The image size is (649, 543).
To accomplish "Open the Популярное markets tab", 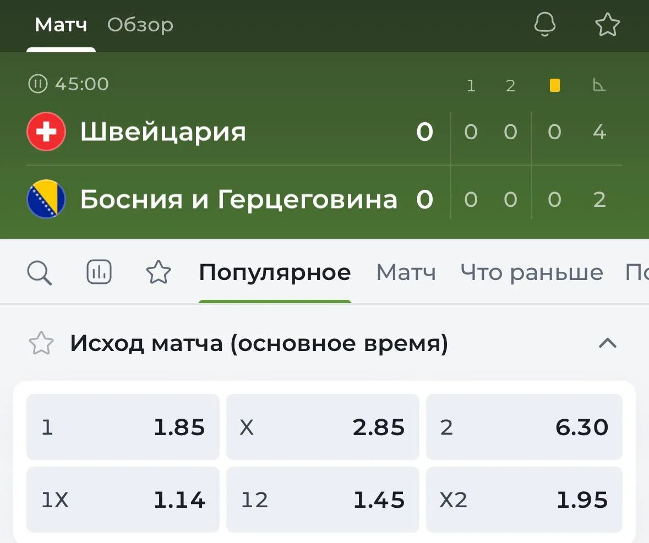I will point(275,272).
